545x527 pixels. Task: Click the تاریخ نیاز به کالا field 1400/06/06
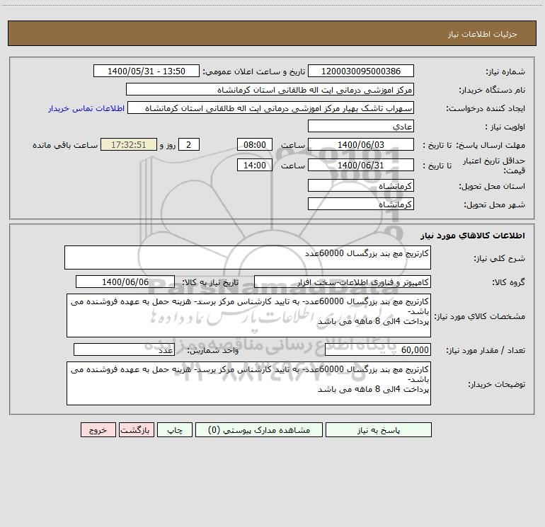(125, 282)
